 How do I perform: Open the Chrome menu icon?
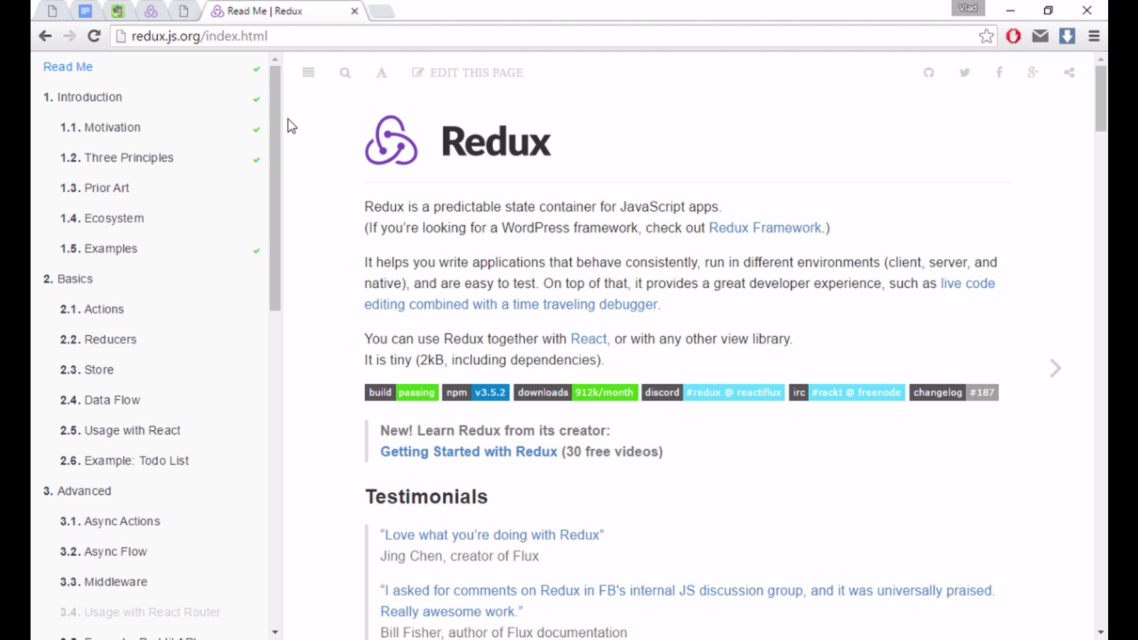point(1094,36)
